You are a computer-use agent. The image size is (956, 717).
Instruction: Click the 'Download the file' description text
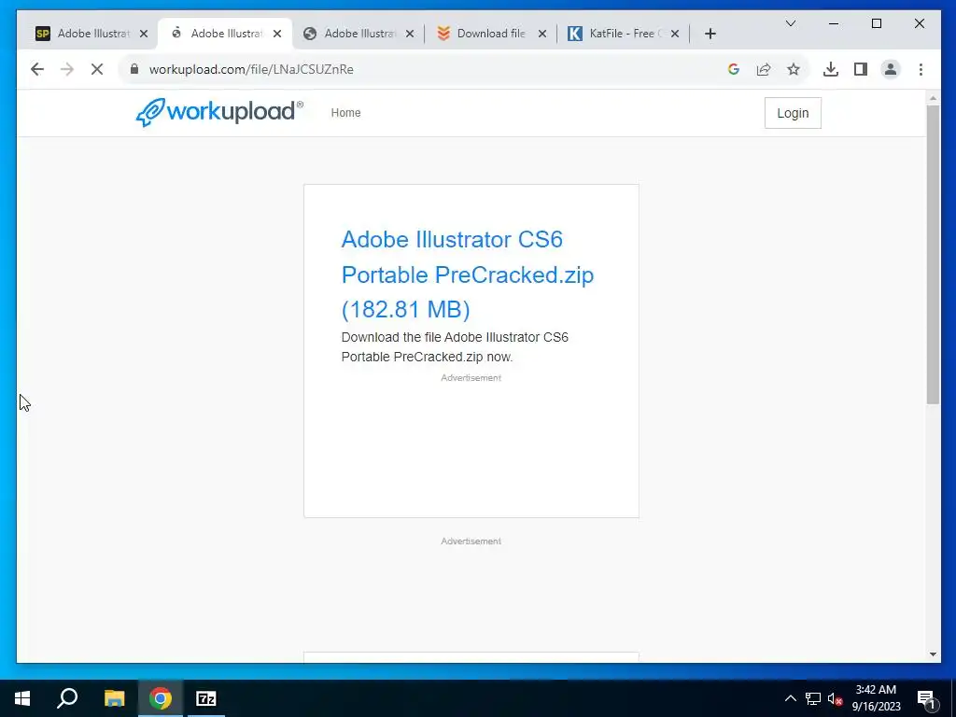click(455, 346)
